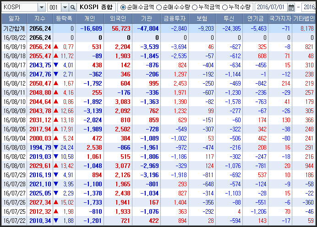The height and width of the screenshot is (227, 317).
Task: Click the 국가지자 column header
Action: pos(280,19)
